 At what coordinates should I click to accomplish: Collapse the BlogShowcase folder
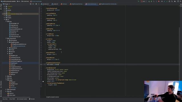[8, 42]
